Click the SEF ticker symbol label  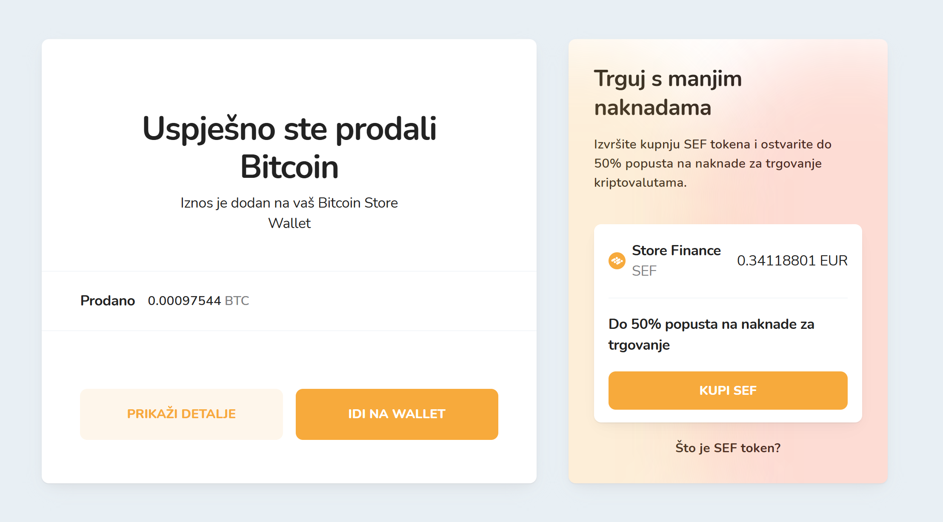click(x=644, y=271)
